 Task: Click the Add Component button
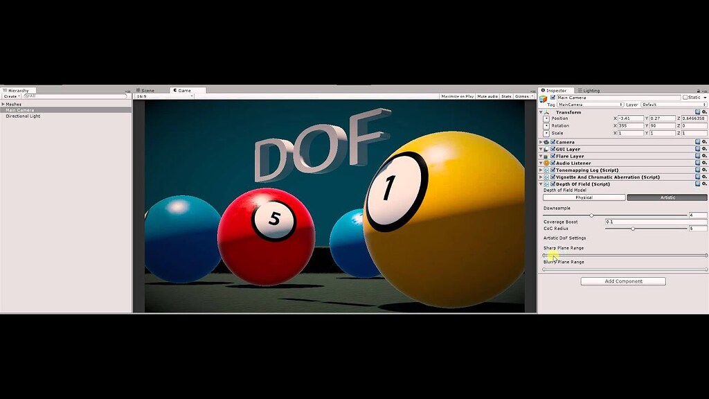(x=622, y=281)
